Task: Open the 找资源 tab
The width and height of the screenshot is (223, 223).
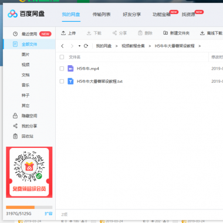Action: tap(188, 15)
